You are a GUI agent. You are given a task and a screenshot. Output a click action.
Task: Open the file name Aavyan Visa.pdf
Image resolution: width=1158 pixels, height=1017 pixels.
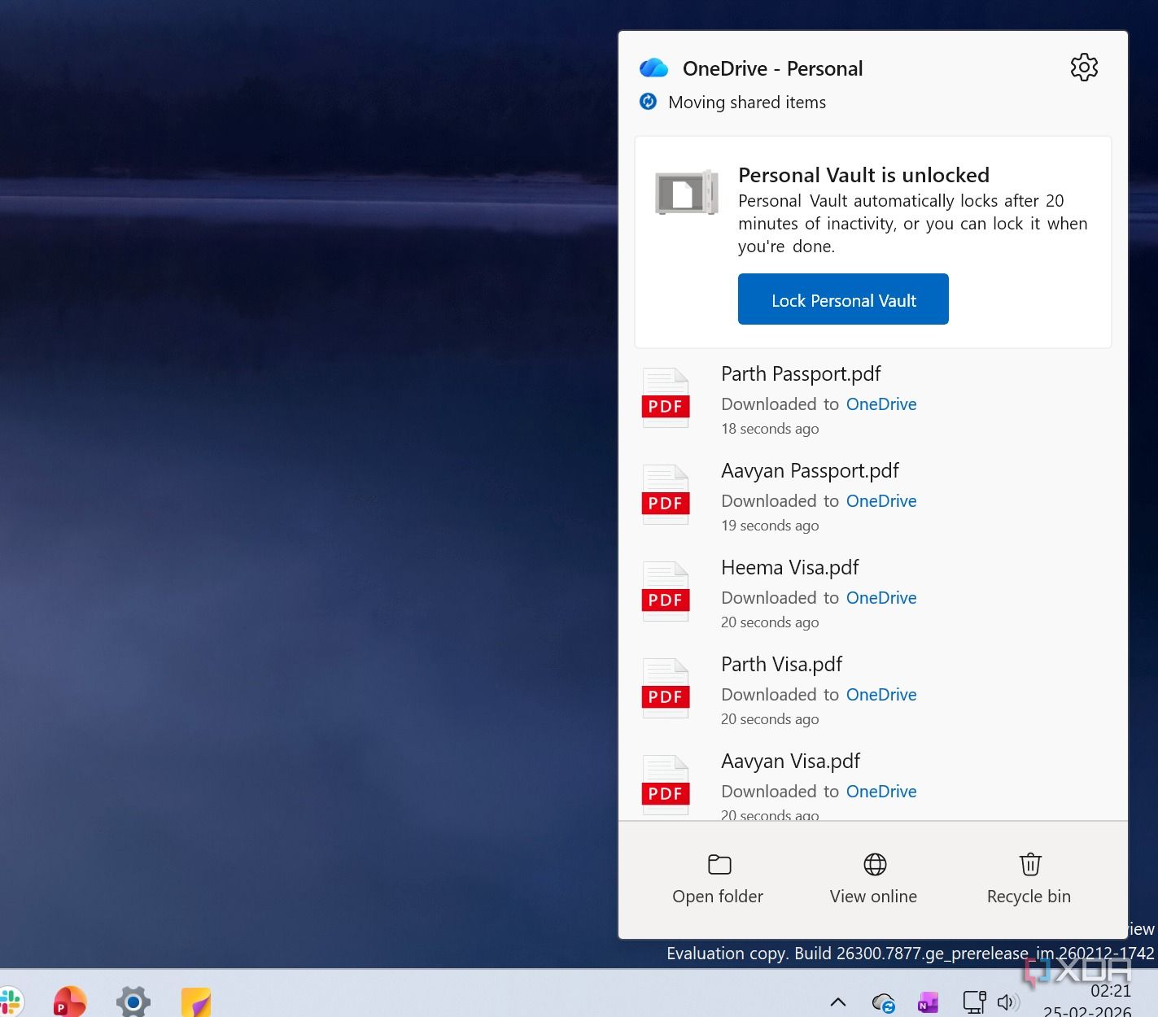pos(790,762)
